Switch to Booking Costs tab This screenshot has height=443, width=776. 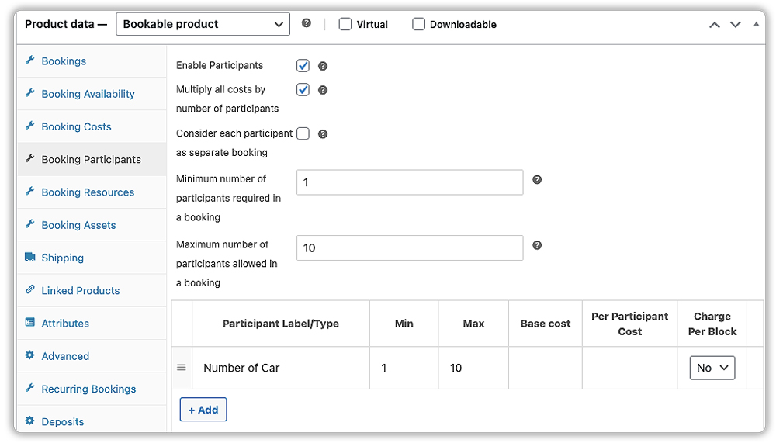click(76, 126)
